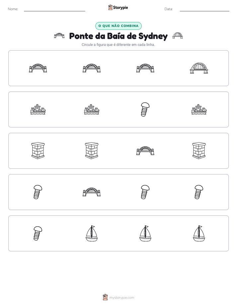Select the bridge icon in the screws row
Image resolution: width=237 pixels, height=307 pixels.
(92, 192)
